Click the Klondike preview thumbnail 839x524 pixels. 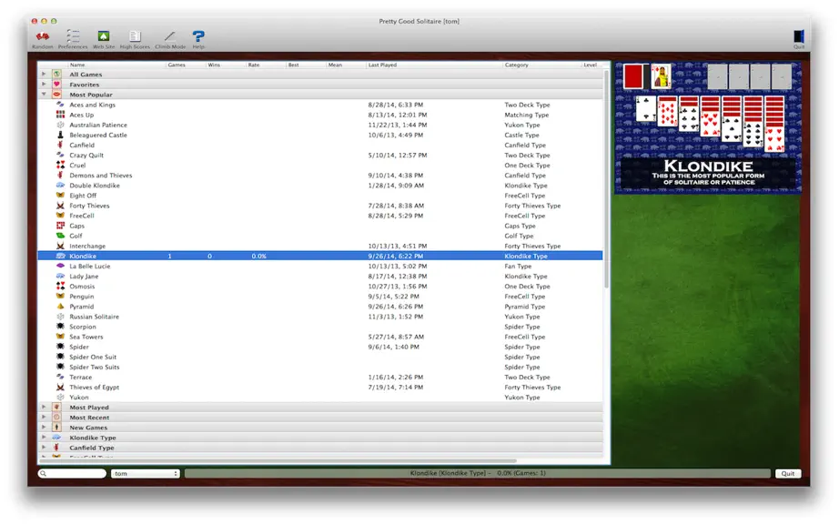click(x=708, y=127)
